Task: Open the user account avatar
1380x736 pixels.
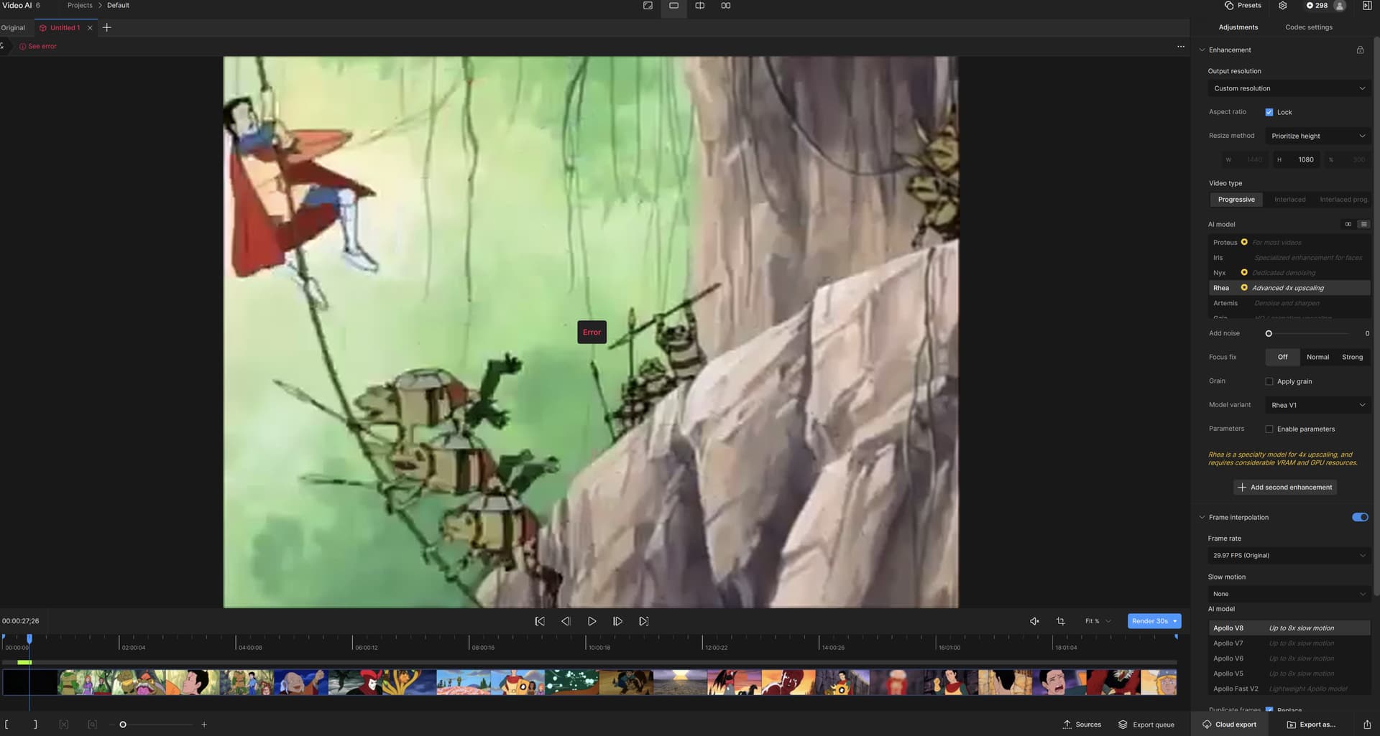Action: click(1339, 6)
